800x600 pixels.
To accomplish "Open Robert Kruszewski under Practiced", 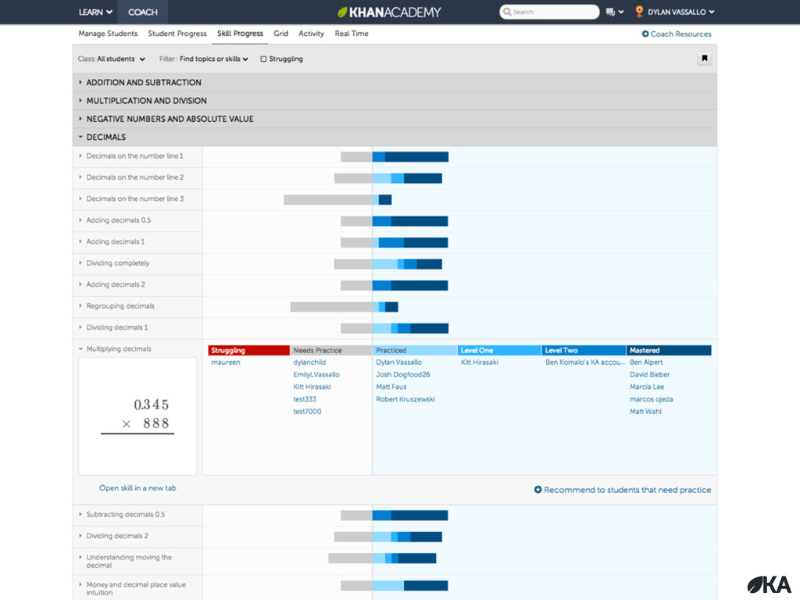I will tap(405, 399).
